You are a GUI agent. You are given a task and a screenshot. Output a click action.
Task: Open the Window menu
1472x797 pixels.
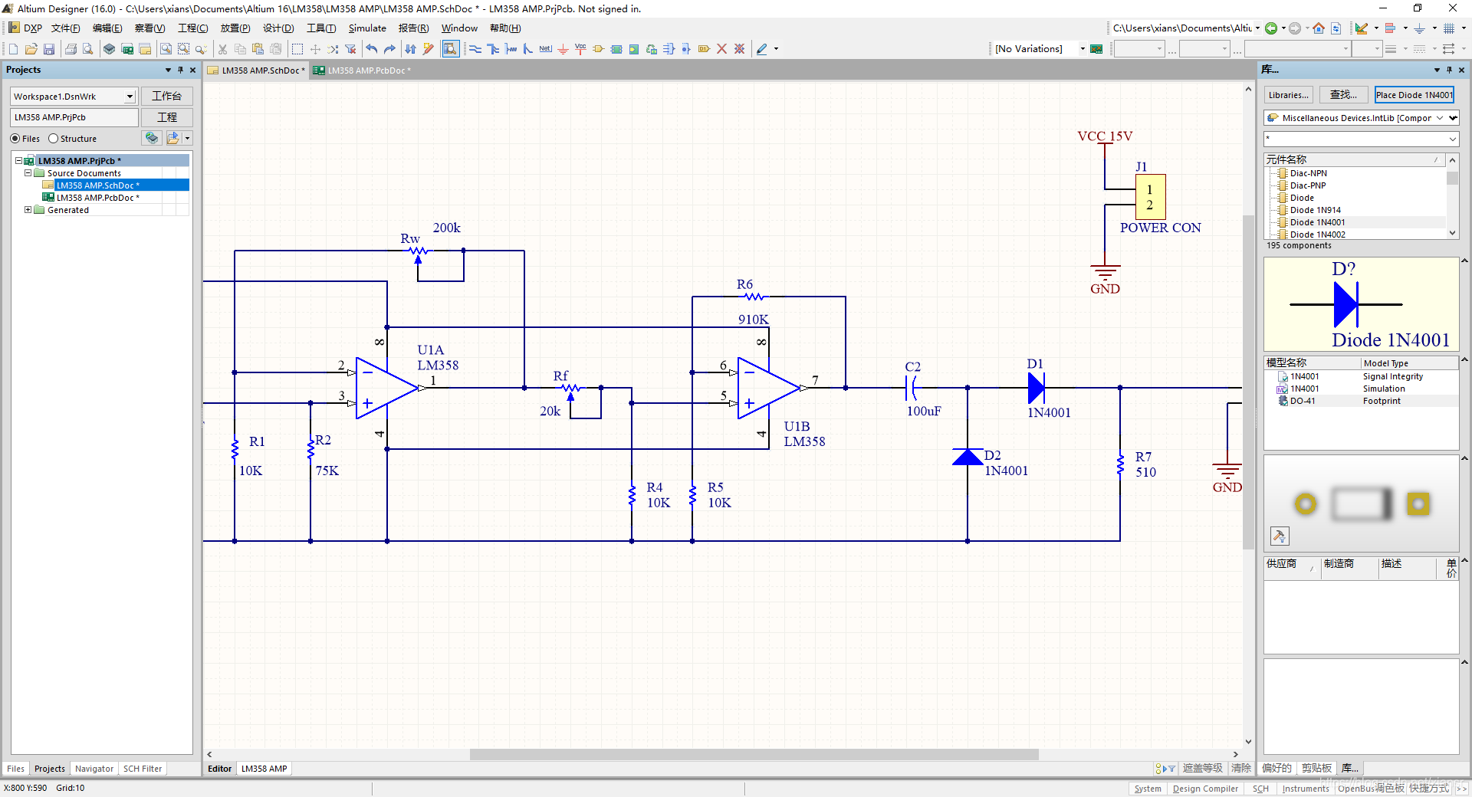[459, 28]
